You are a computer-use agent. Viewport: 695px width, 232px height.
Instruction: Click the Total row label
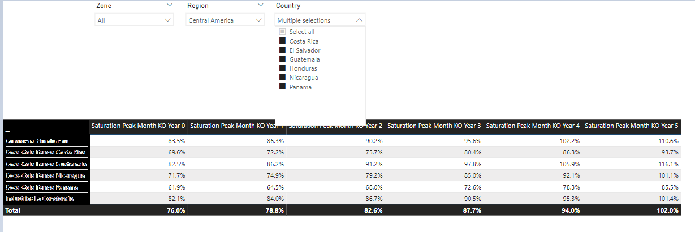pyautogui.click(x=12, y=210)
